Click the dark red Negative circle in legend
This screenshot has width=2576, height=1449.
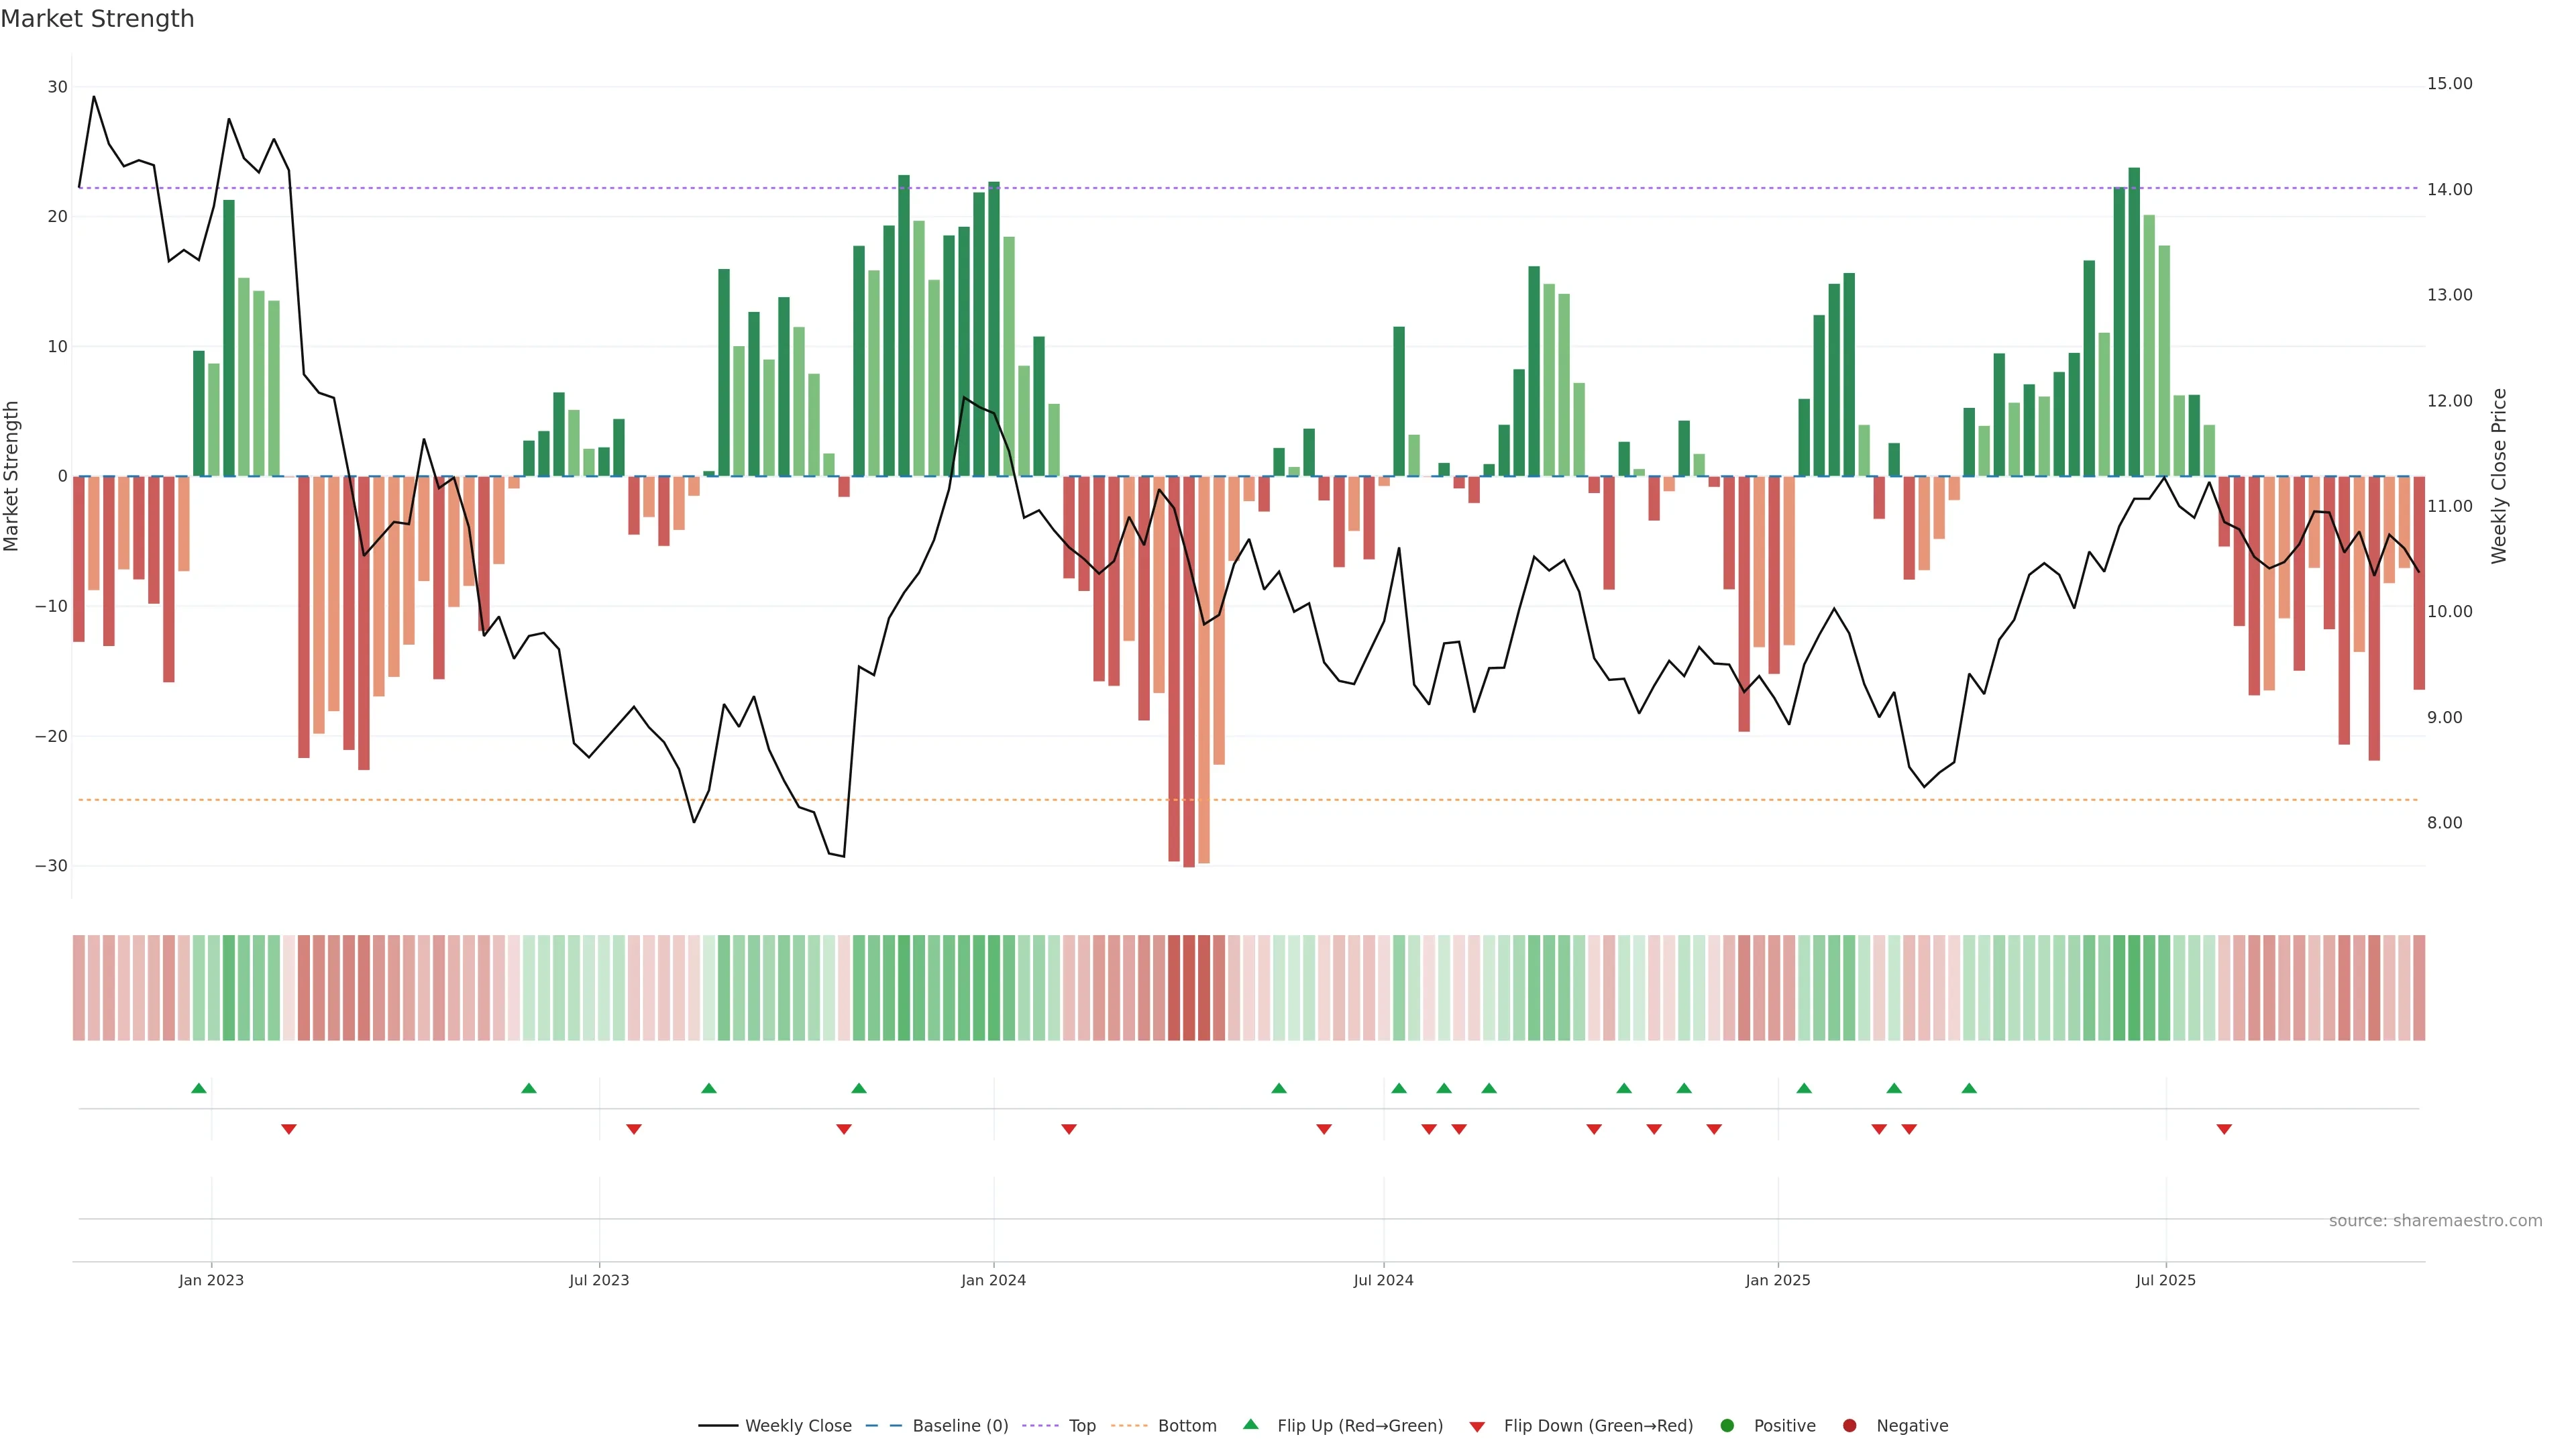tap(1849, 1425)
